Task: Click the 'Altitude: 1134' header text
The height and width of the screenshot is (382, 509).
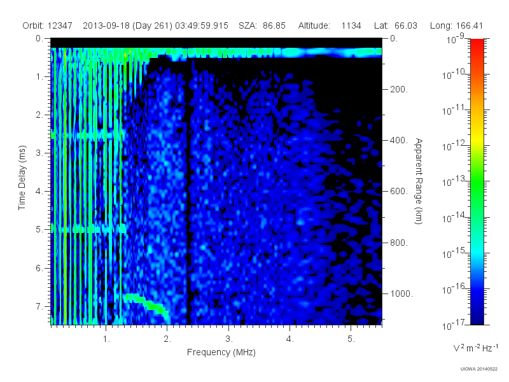Action: 330,25
